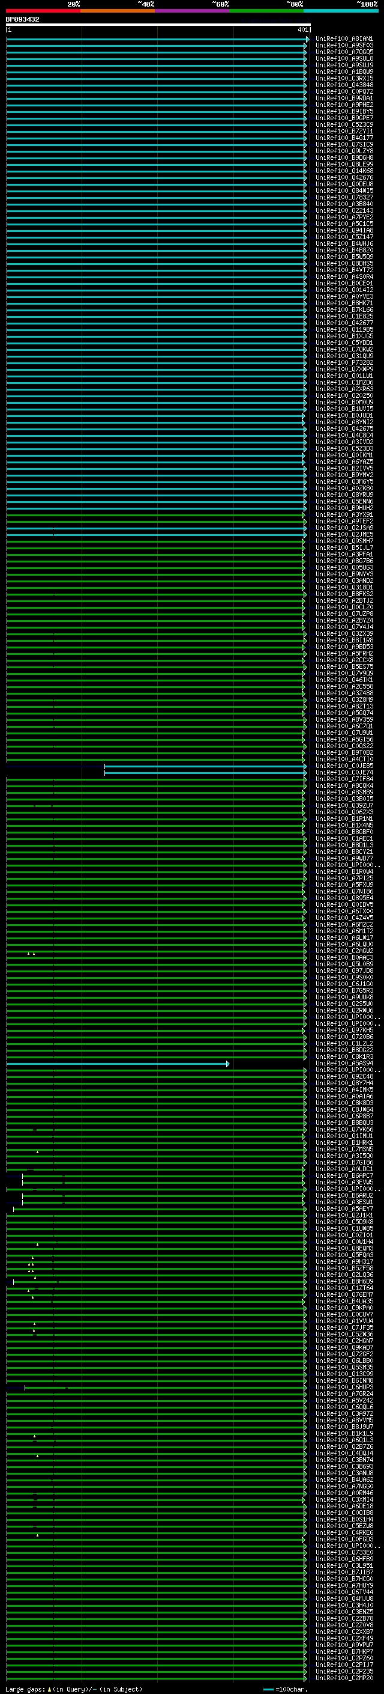This screenshot has width=384, height=1694.
Task: Select the UniRef100_Q97JD8 label
Action: (x=344, y=971)
